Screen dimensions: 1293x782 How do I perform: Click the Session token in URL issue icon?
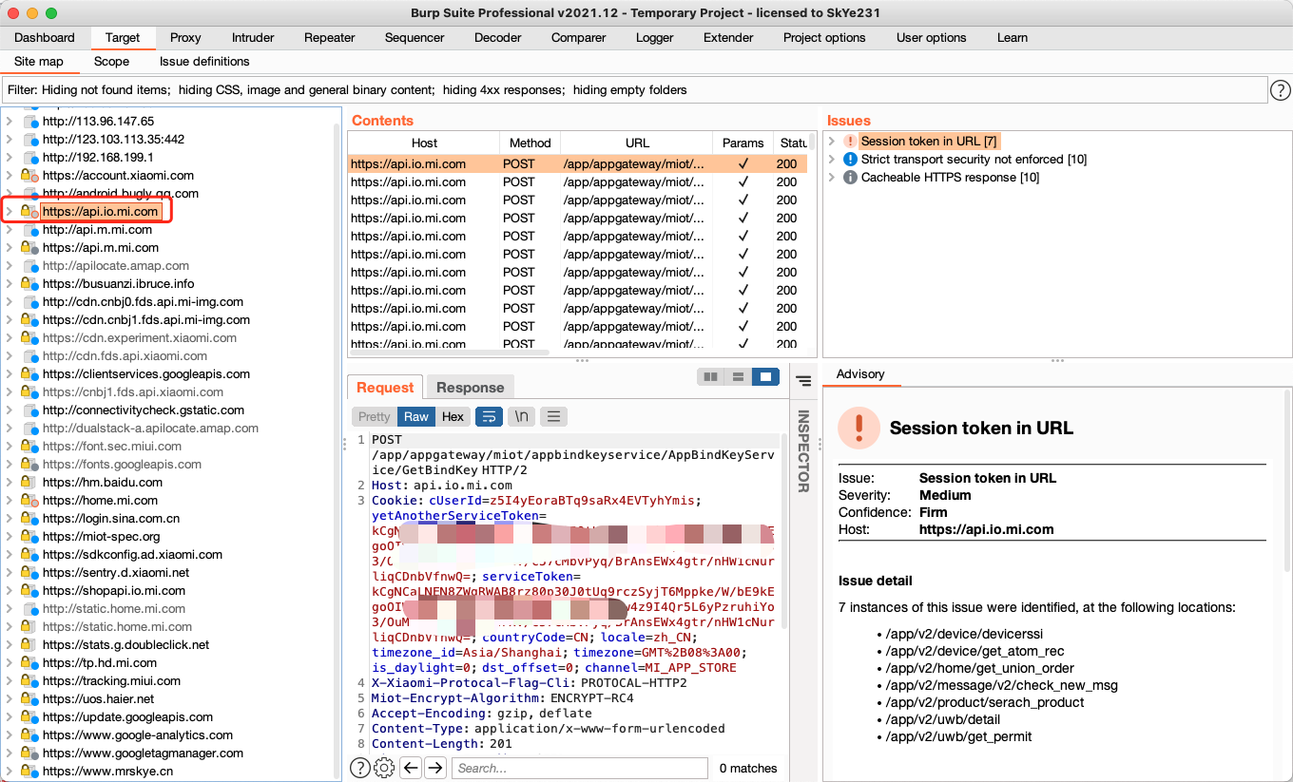(850, 142)
